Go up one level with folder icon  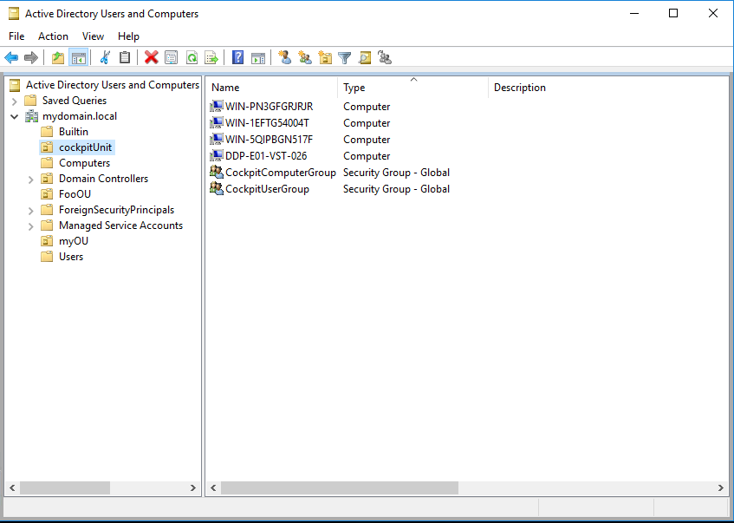coord(58,57)
